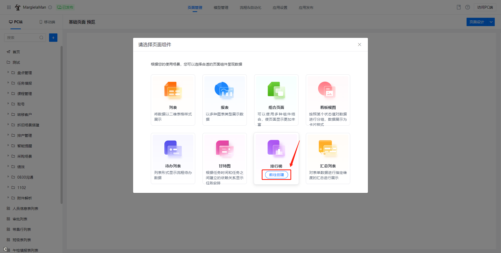Expand the 盘点管理 folder arrow
This screenshot has height=253, width=501.
click(x=8, y=72)
